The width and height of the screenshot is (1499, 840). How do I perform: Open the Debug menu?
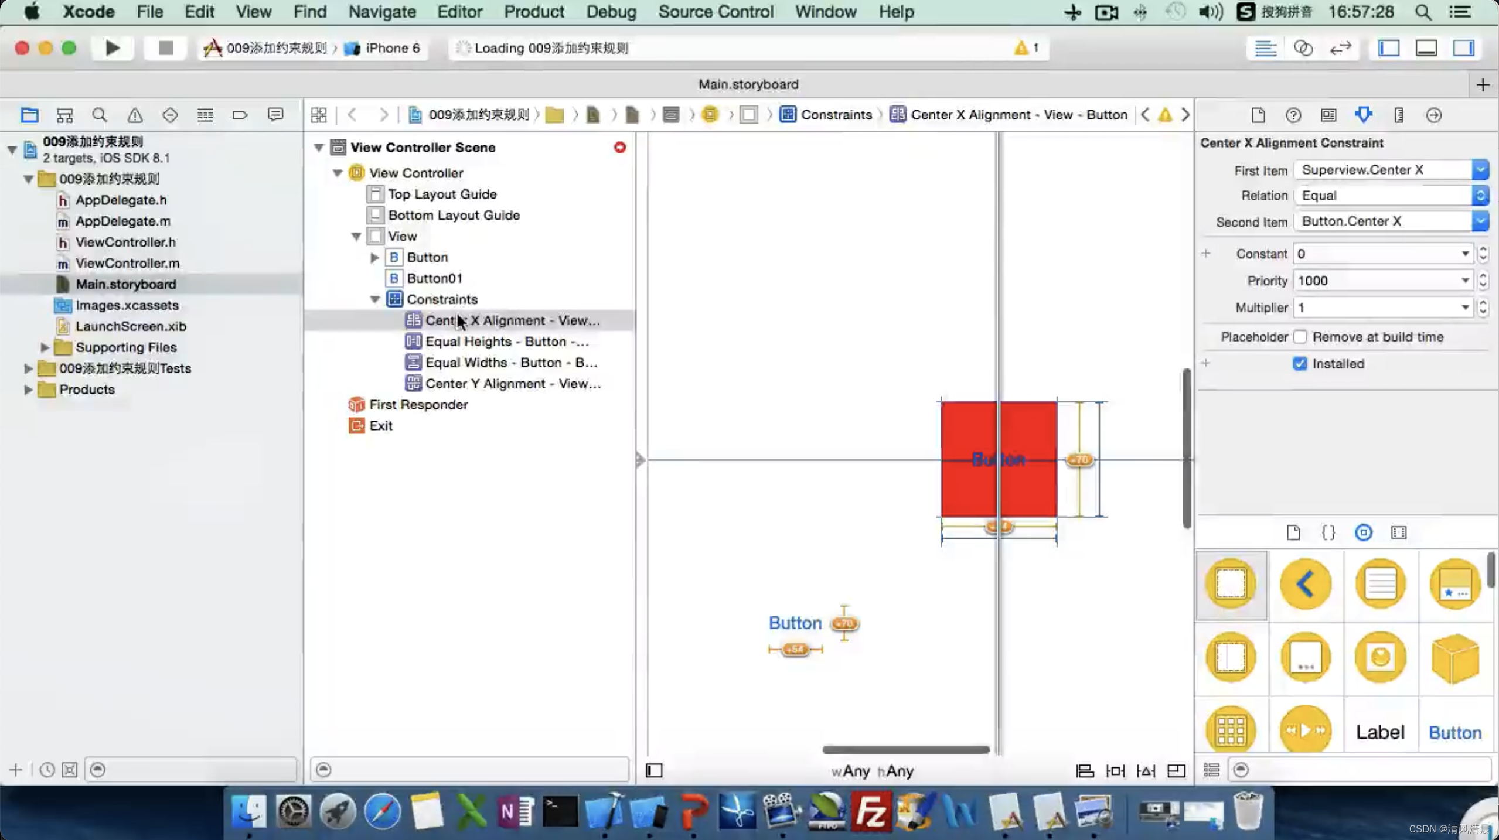click(611, 12)
